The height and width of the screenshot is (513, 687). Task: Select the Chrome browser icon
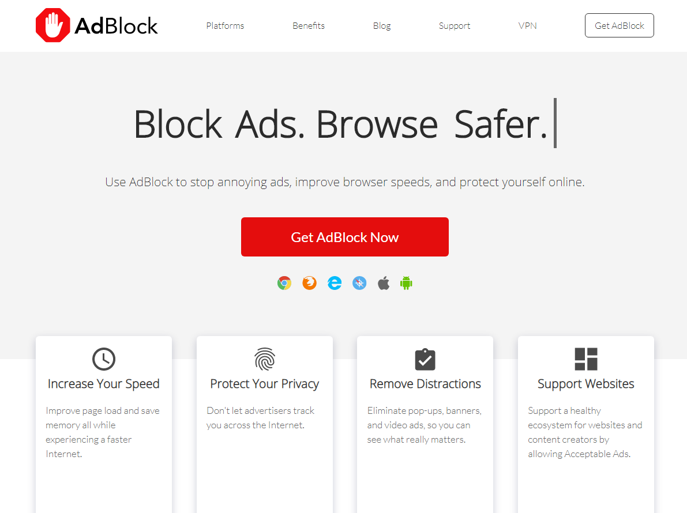point(284,283)
